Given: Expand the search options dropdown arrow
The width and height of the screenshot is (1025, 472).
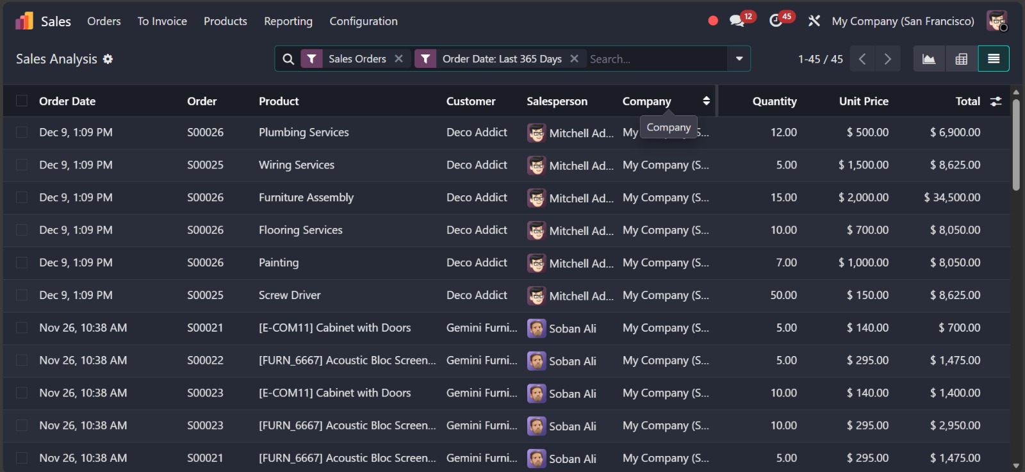Looking at the screenshot, I should [739, 59].
